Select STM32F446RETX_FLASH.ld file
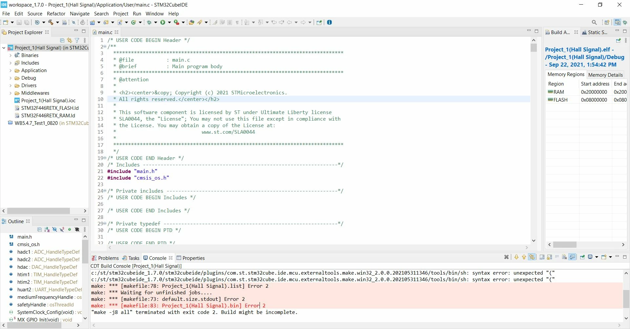Viewport: 630px width, 329px height. coord(47,108)
